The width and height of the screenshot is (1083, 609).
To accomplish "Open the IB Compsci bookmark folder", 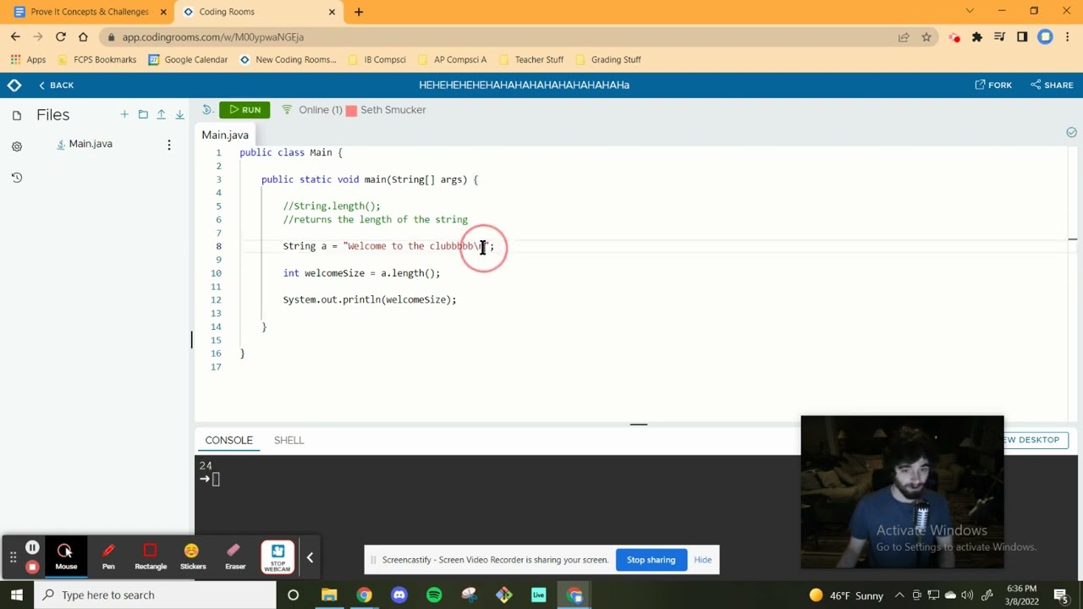I will 378,60.
